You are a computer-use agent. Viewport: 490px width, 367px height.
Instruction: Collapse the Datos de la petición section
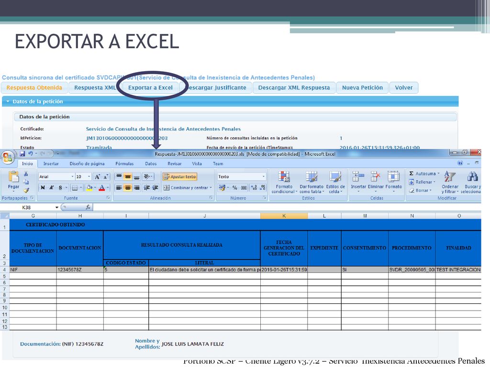(x=8, y=101)
